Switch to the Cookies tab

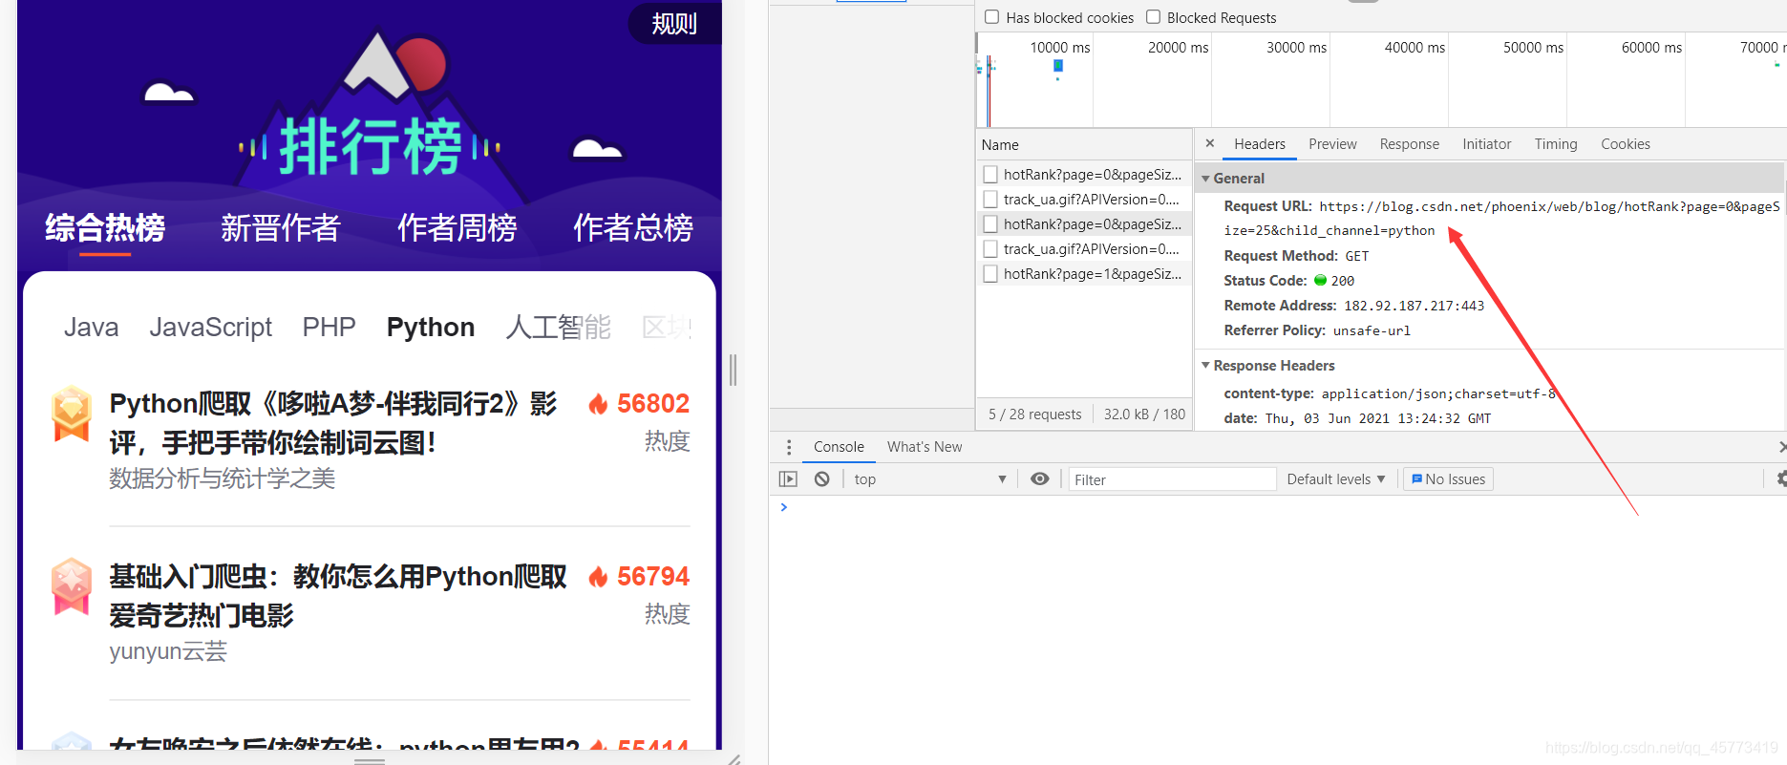(x=1625, y=144)
